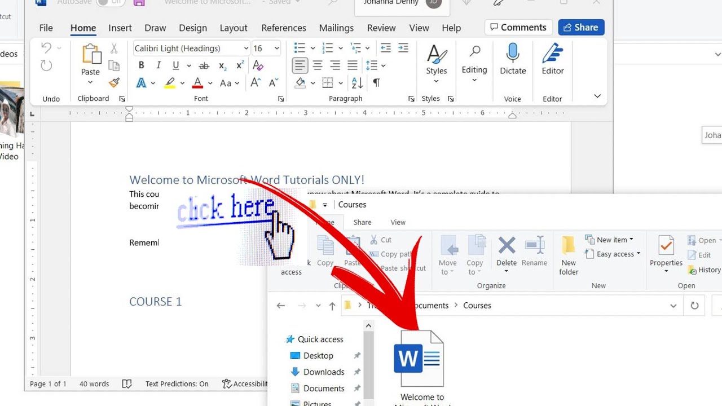Increase font size with grow font icon
The image size is (722, 406).
pos(256,83)
